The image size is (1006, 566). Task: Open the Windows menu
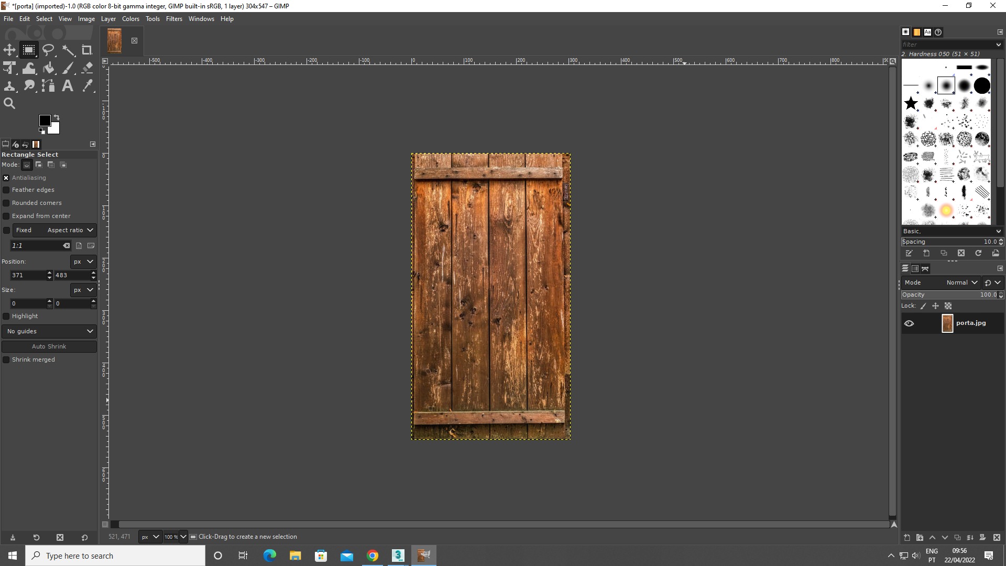point(201,19)
